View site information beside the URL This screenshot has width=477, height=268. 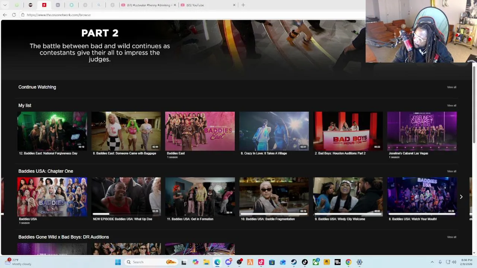click(x=23, y=15)
